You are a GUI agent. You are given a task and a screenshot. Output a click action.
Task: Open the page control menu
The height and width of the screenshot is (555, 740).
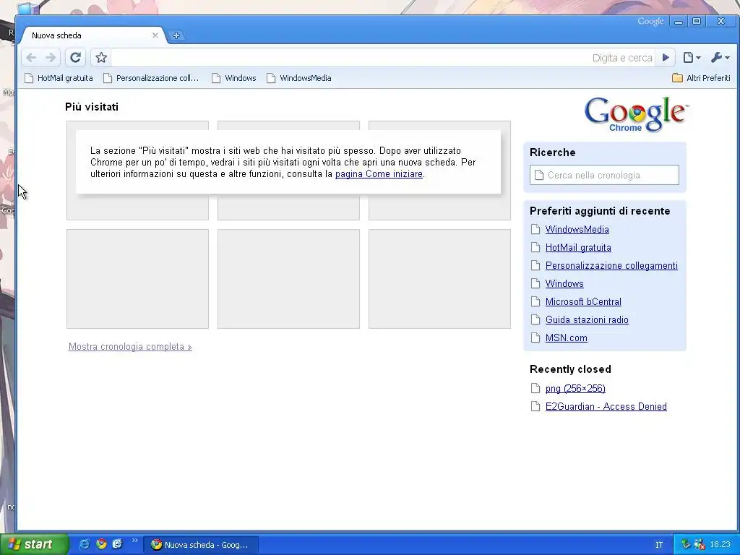pos(692,58)
